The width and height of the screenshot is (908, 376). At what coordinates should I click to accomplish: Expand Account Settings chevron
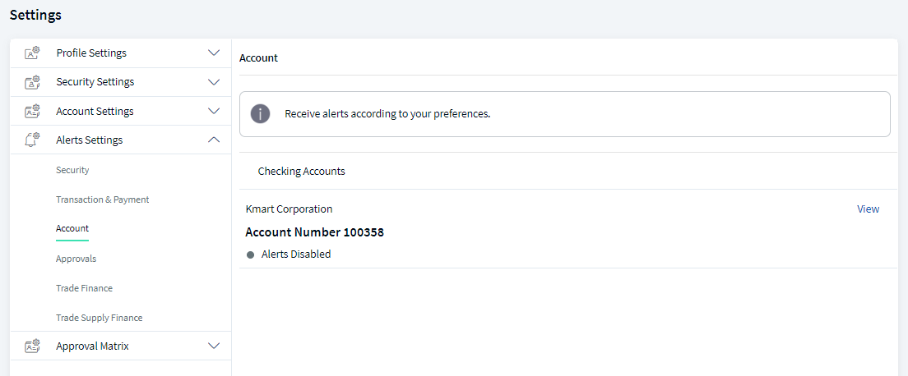[214, 111]
